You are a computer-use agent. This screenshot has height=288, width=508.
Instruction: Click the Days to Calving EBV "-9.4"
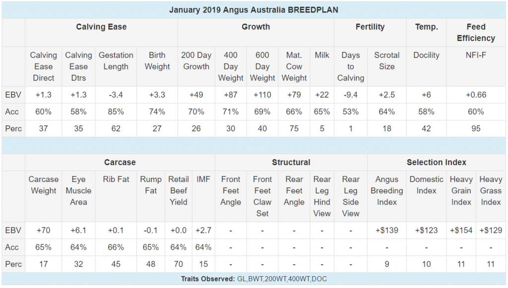pos(351,95)
